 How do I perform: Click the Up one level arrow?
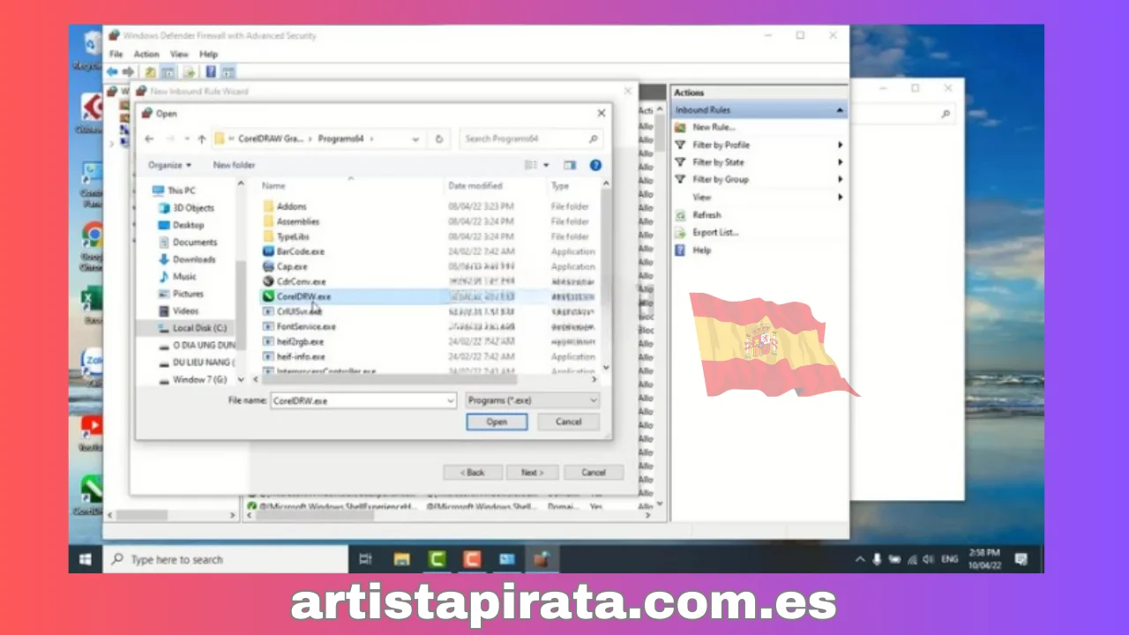point(201,138)
